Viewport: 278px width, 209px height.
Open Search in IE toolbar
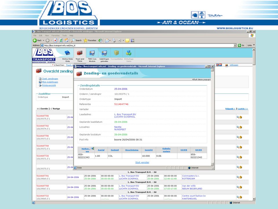click(x=76, y=41)
